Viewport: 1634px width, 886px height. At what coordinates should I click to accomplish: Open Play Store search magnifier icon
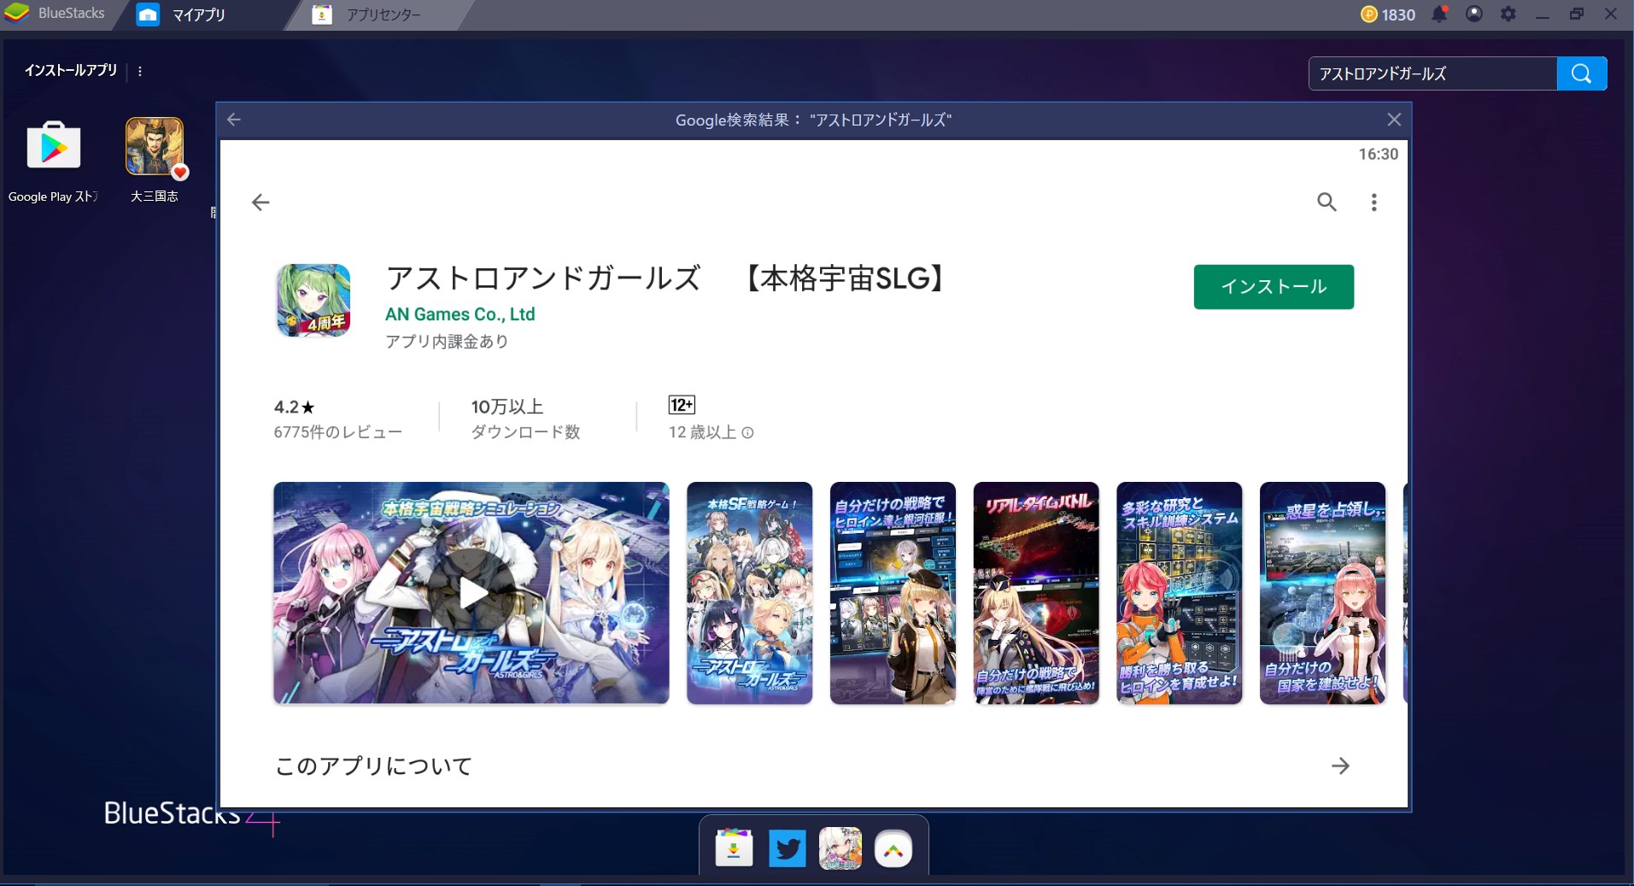(x=1327, y=202)
